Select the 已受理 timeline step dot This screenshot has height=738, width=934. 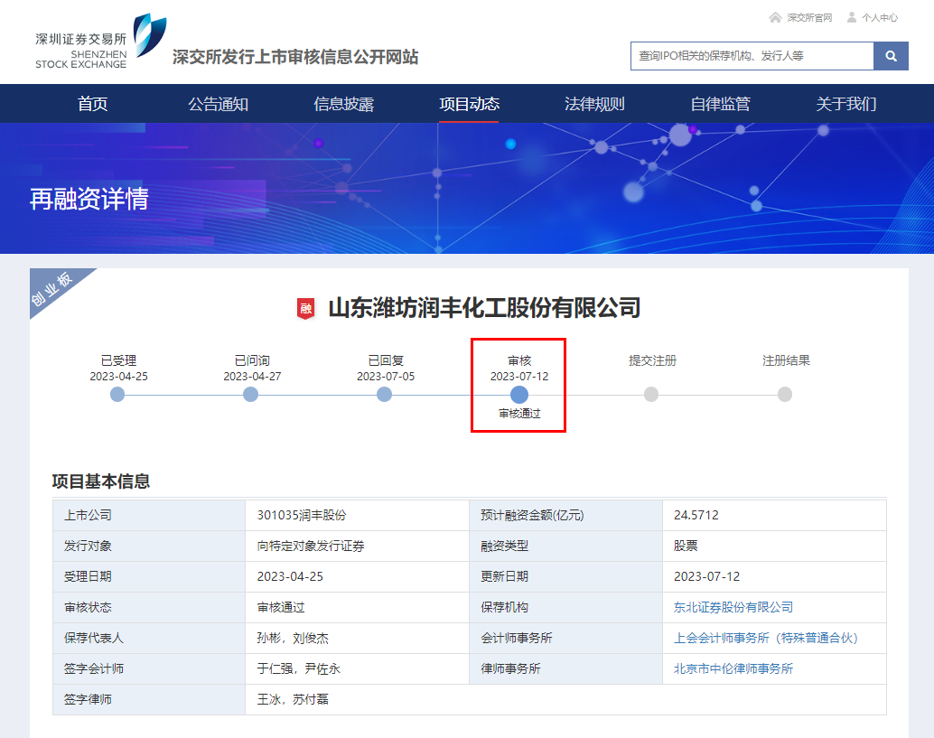click(x=117, y=395)
